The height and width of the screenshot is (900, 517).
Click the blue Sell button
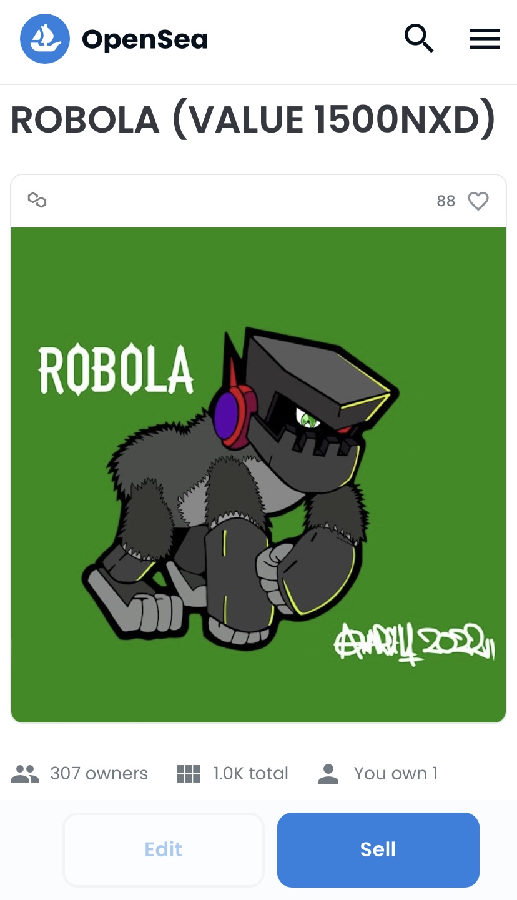point(378,849)
